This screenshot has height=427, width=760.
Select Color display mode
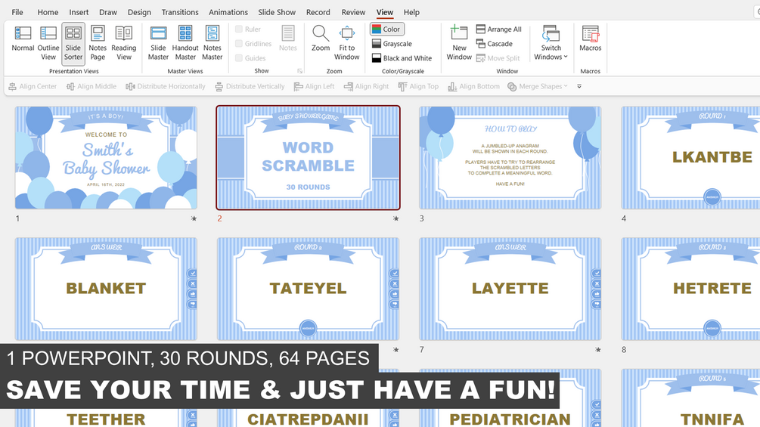pyautogui.click(x=386, y=29)
